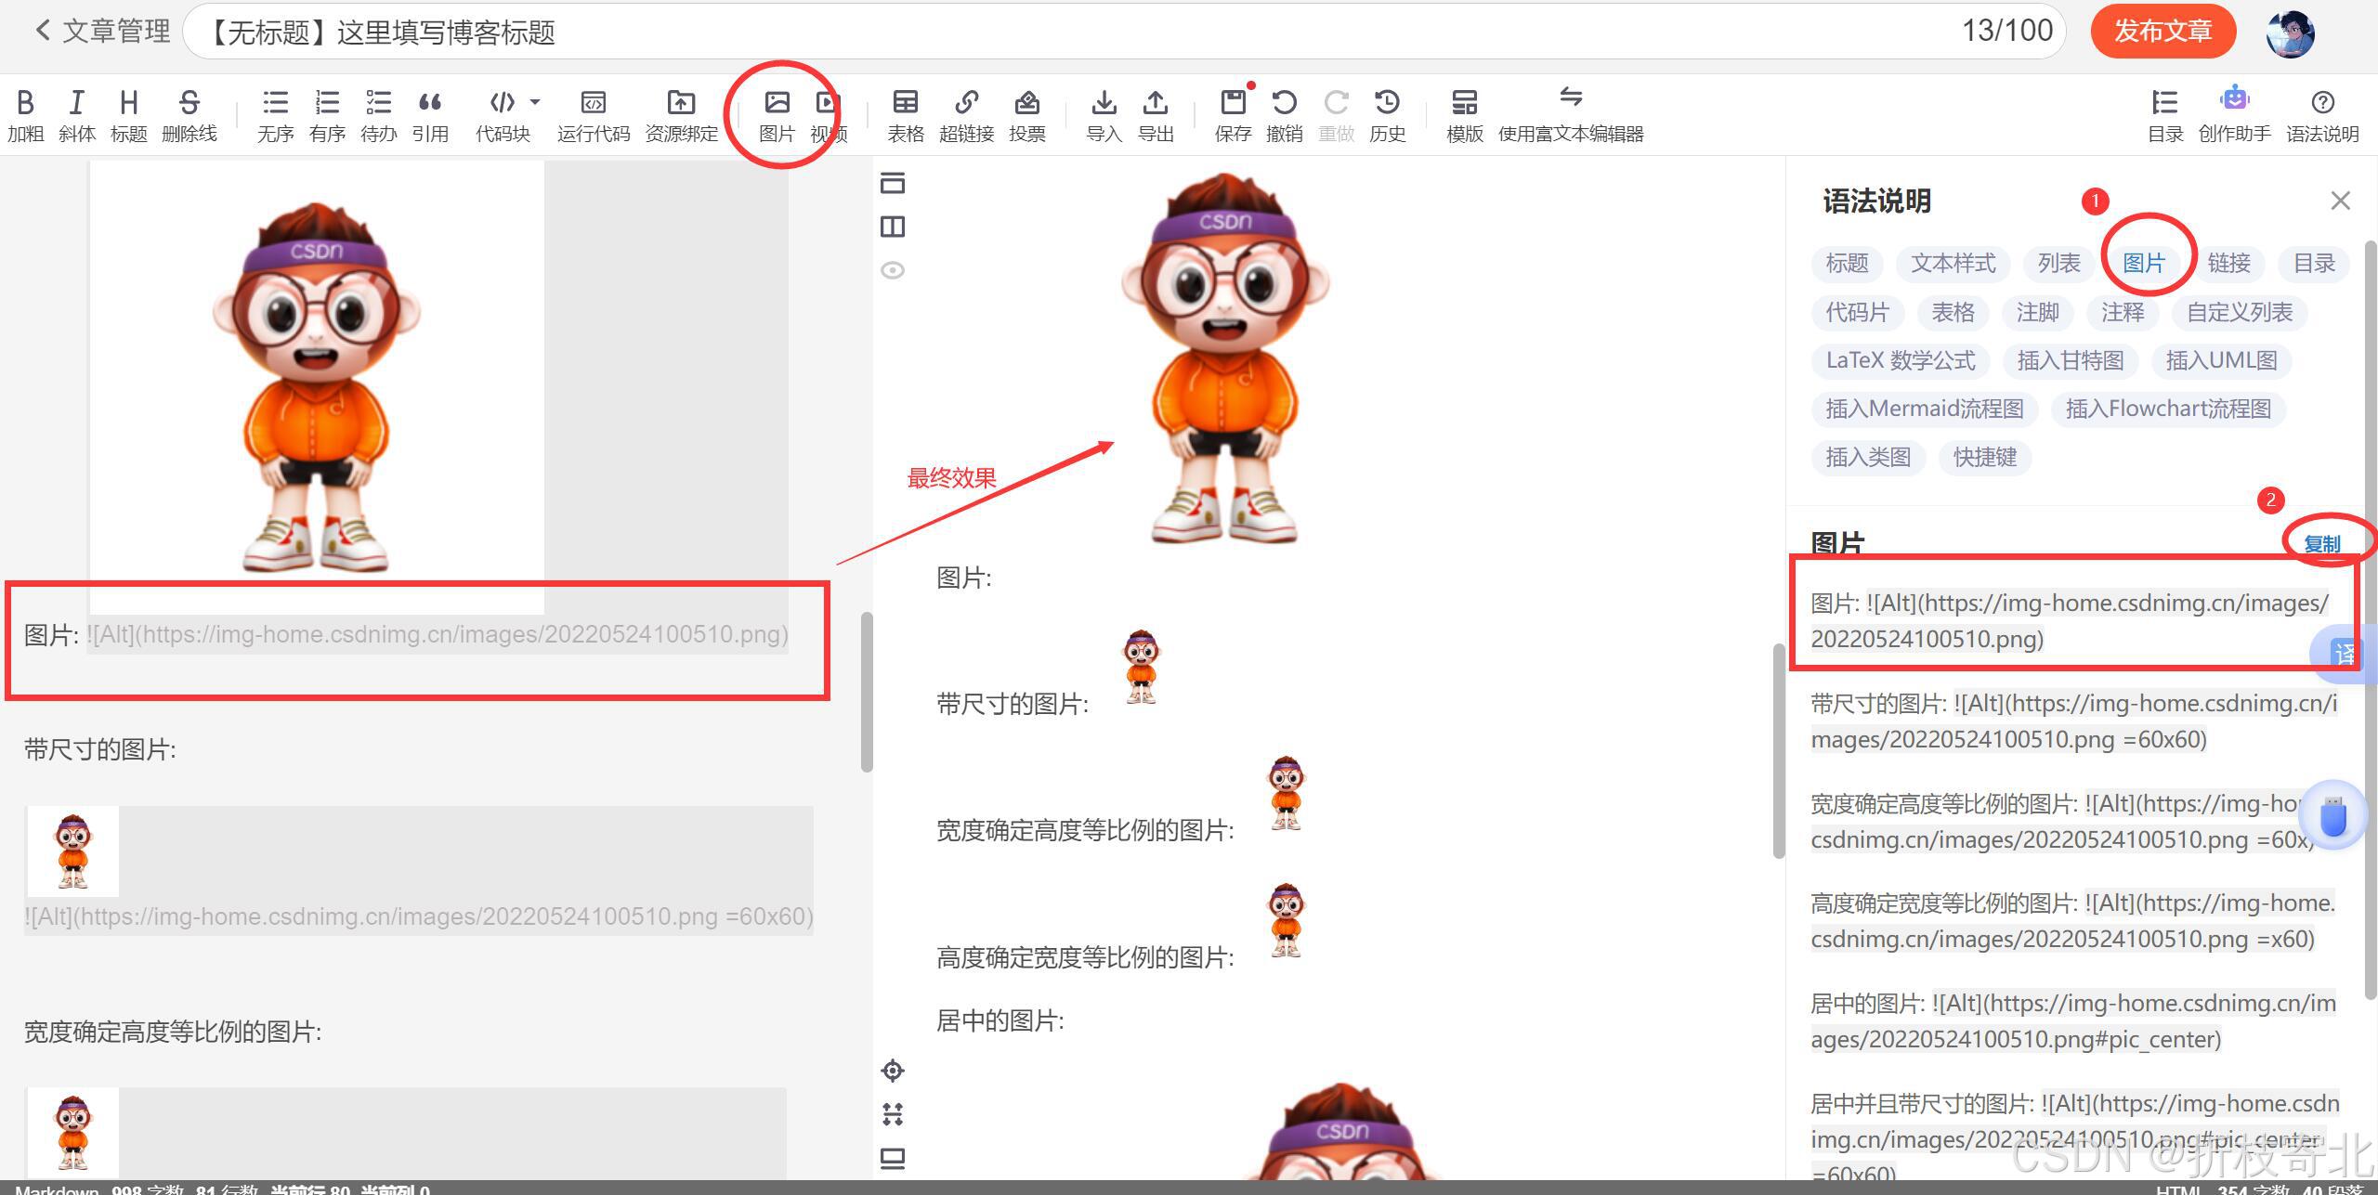Click the blog title input field
The height and width of the screenshot is (1195, 2378).
[x=1125, y=32]
